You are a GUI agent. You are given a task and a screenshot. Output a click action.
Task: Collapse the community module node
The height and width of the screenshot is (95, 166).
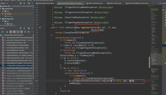pyautogui.click(x=1, y=9)
